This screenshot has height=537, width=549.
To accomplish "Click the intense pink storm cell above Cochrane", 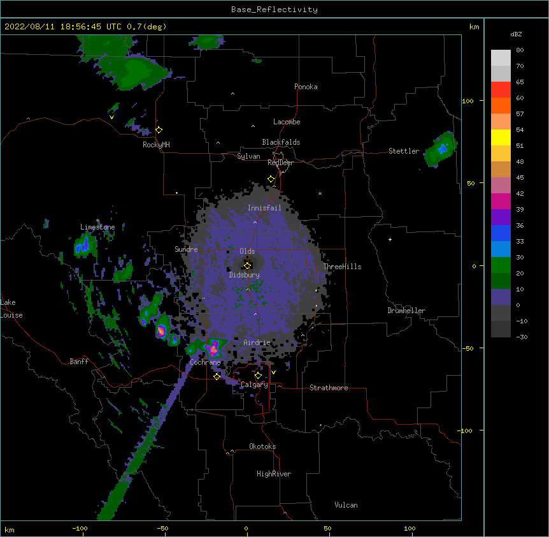I will tap(213, 348).
